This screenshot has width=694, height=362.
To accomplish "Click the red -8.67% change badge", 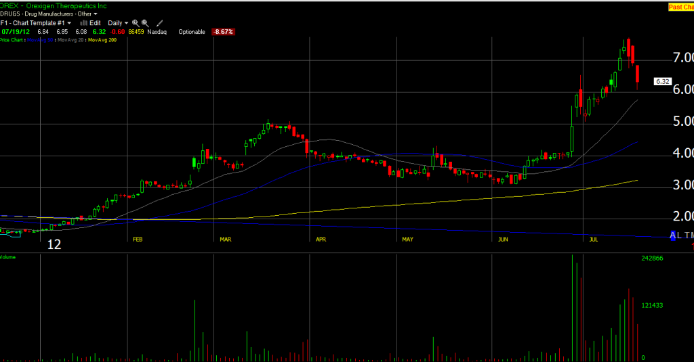I will point(222,32).
